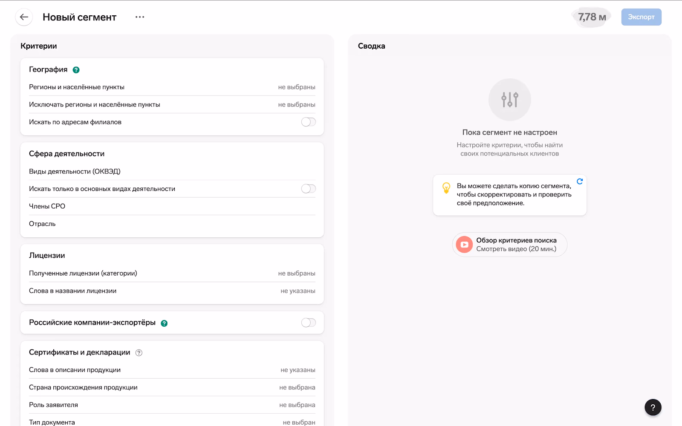
Task: Enable the Искать по адресам филиалов toggle
Action: pos(308,122)
